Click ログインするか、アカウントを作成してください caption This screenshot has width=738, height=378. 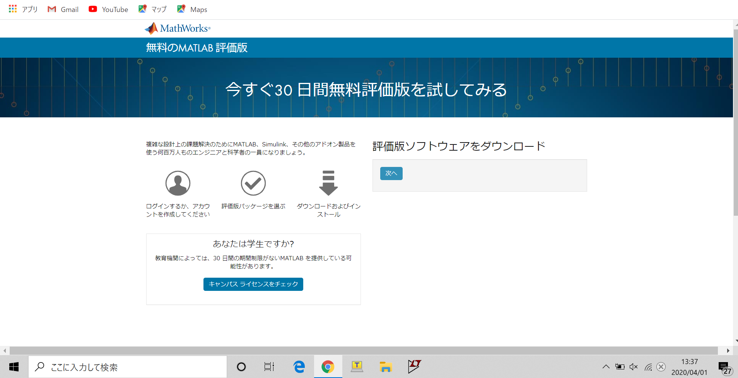coord(178,210)
